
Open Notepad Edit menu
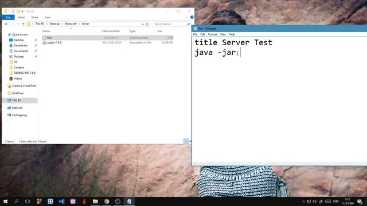(202, 34)
